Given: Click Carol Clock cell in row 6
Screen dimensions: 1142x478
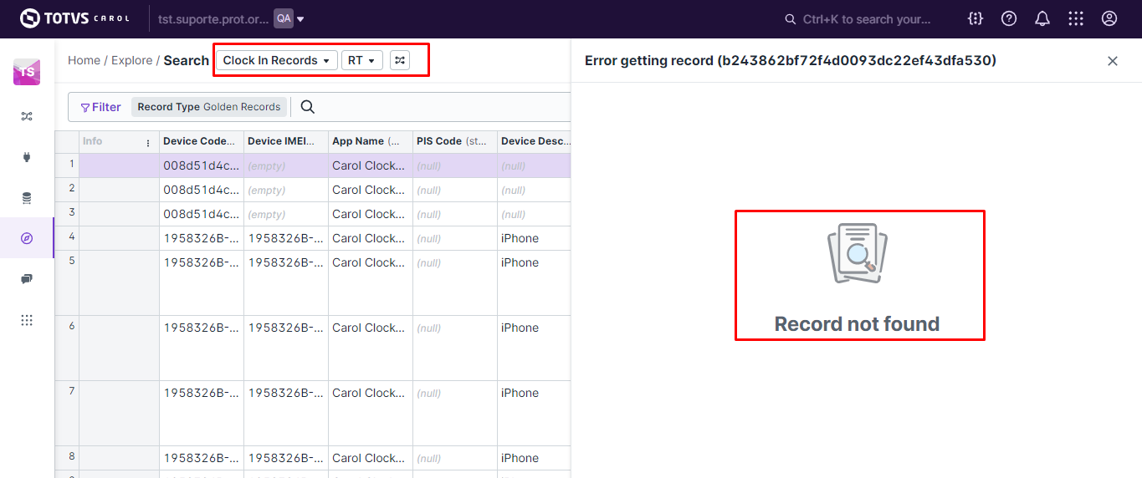Looking at the screenshot, I should pos(371,348).
